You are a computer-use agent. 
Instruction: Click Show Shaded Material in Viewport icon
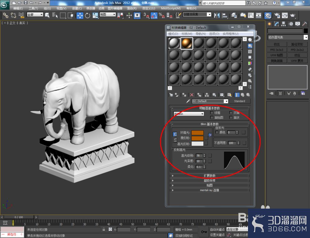tap(229, 95)
